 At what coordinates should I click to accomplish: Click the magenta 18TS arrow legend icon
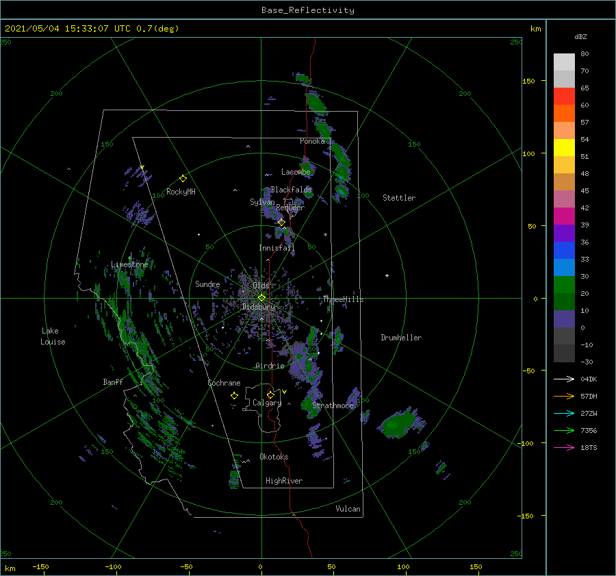point(564,447)
